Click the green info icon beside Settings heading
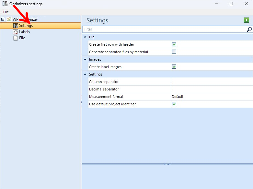This screenshot has width=253, height=189. [x=247, y=20]
